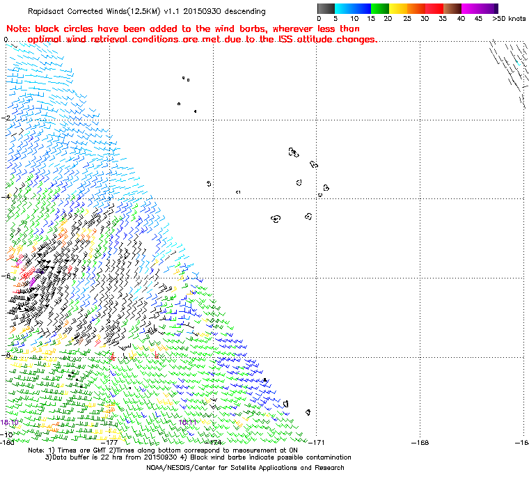Click the blue 10-15 knots legend swatch
529x479 pixels.
coord(362,8)
